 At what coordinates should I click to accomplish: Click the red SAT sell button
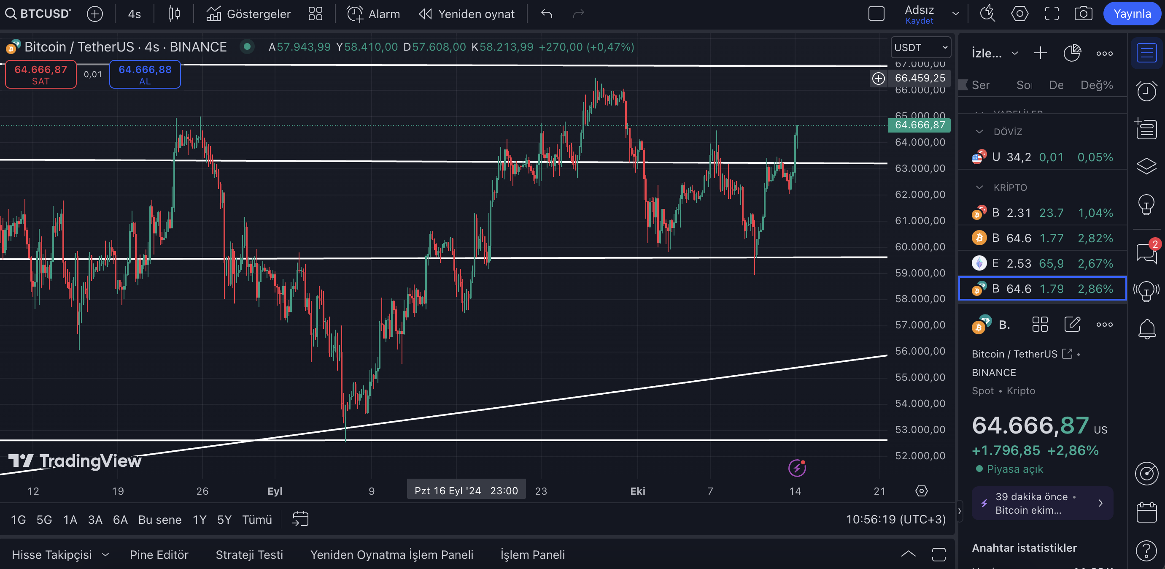point(40,75)
